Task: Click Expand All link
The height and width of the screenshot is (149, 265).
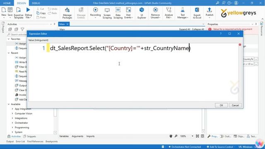Action: tap(185, 29)
